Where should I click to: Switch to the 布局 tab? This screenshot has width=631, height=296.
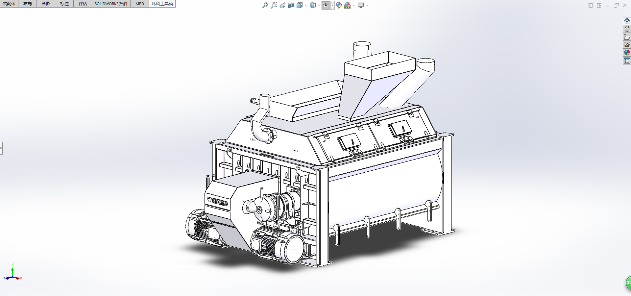pyautogui.click(x=28, y=4)
